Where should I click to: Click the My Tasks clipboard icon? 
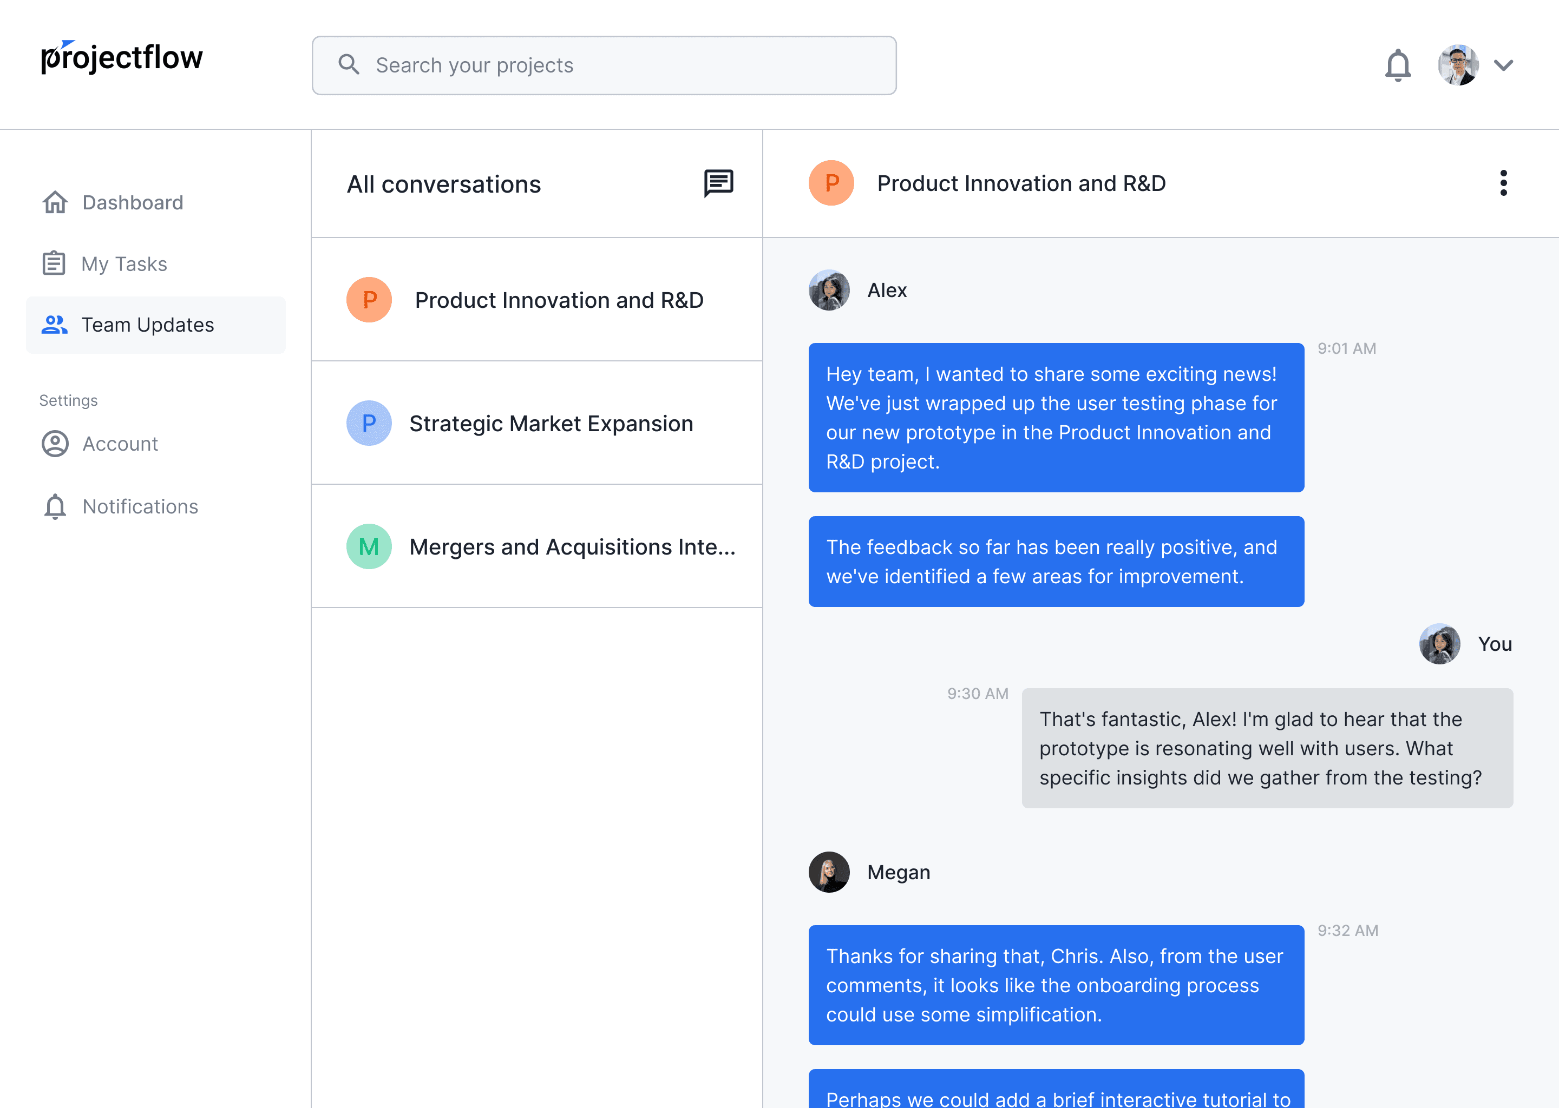pyautogui.click(x=54, y=263)
